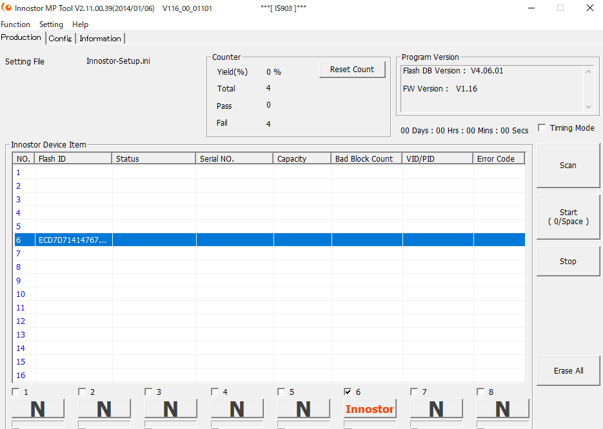Open the Function menu
The height and width of the screenshot is (429, 603).
point(15,24)
